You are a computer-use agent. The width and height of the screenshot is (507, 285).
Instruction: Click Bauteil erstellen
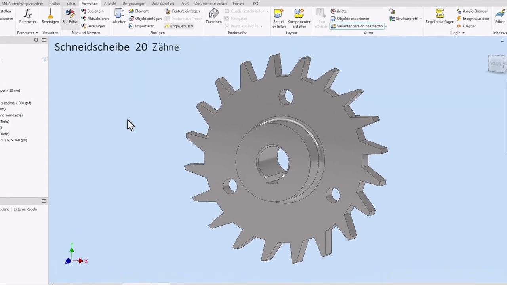[279, 19]
